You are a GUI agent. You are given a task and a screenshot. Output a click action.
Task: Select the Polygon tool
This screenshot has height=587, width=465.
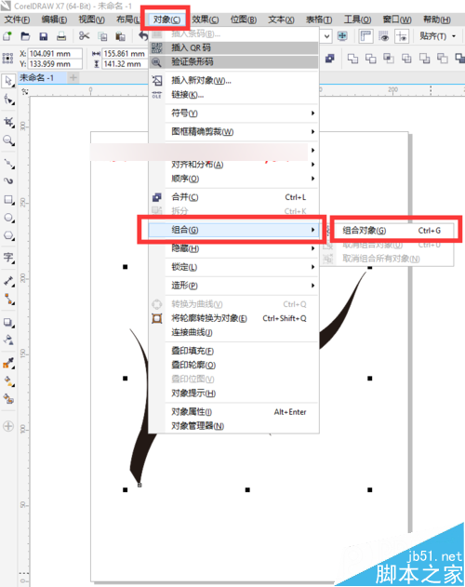pyautogui.click(x=8, y=236)
